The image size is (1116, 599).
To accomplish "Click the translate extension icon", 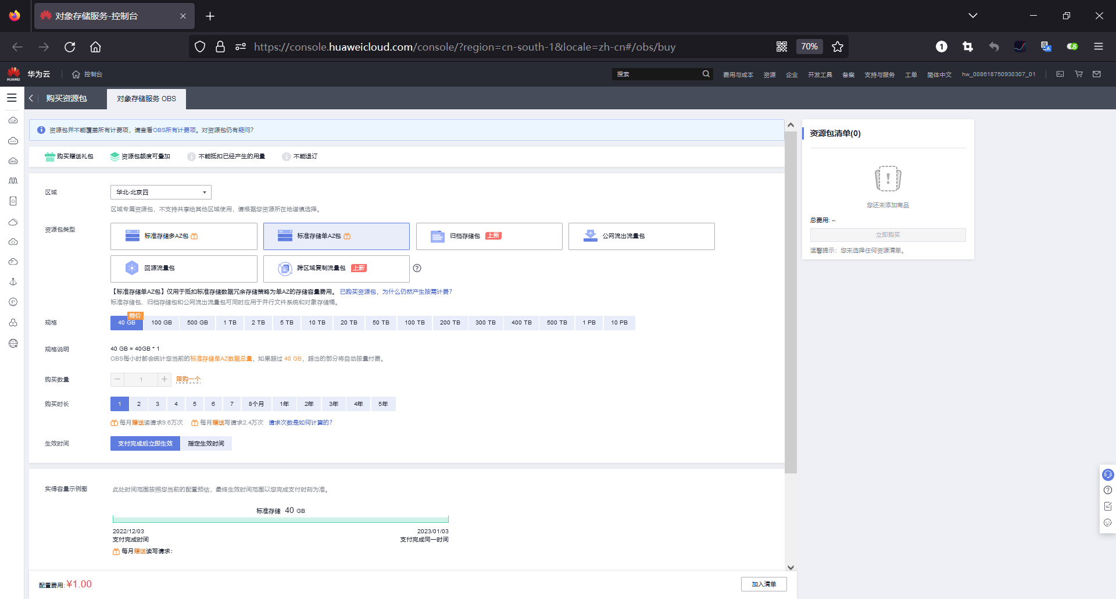I will click(x=1046, y=47).
